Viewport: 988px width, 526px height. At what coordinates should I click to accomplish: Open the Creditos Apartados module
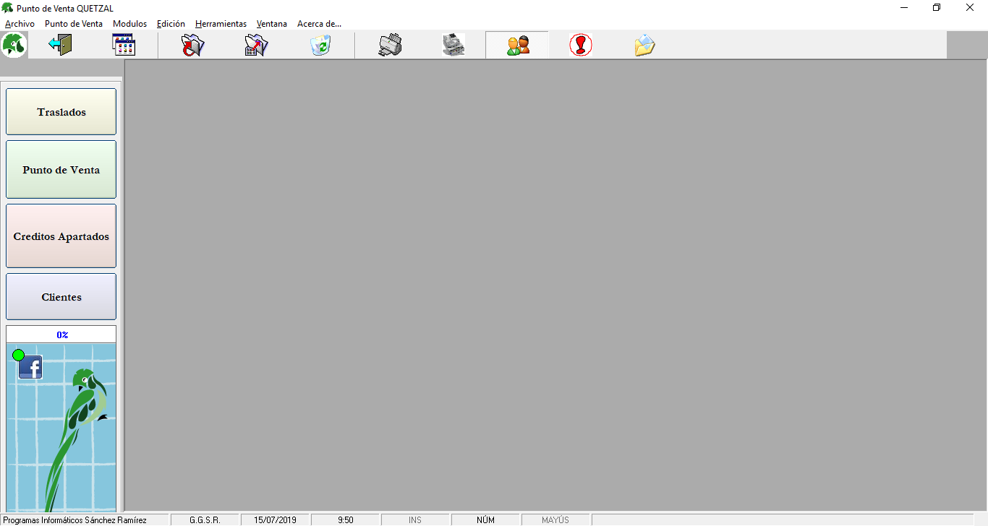point(61,236)
